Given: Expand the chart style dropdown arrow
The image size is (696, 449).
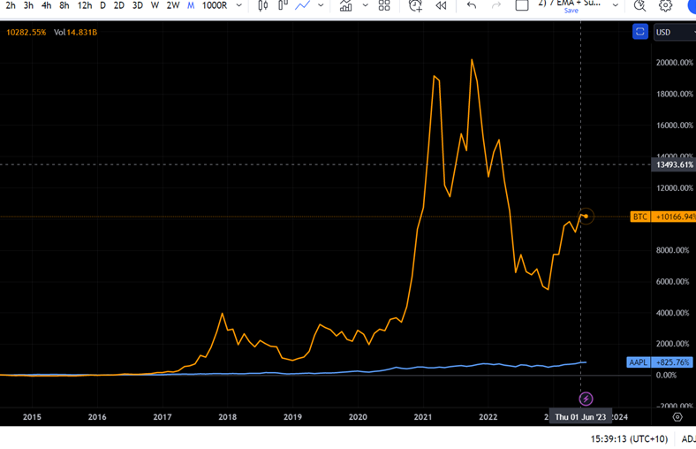Looking at the screenshot, I should pyautogui.click(x=321, y=6).
